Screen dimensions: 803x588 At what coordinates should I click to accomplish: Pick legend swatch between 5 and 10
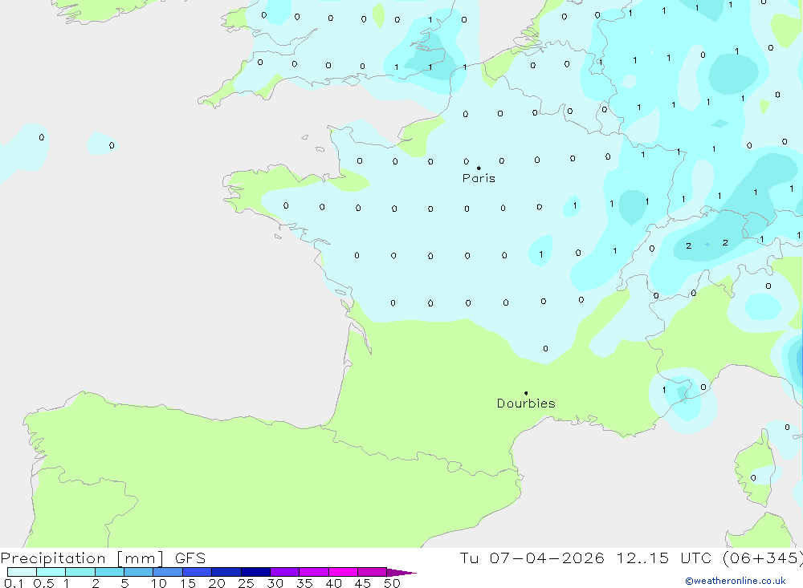point(139,572)
